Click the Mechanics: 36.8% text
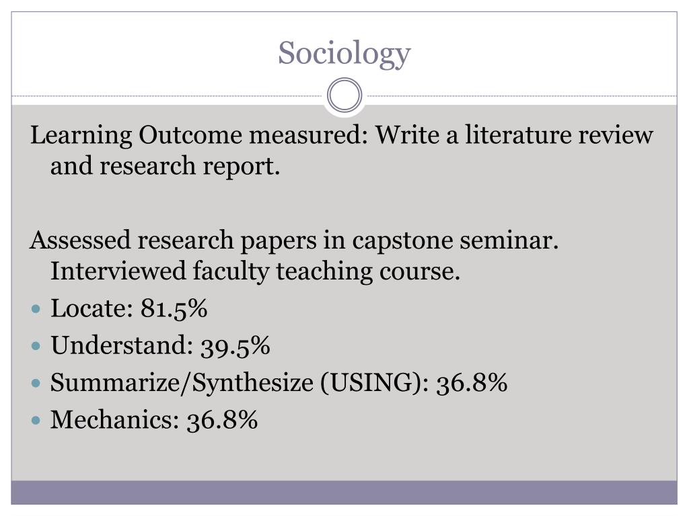 pyautogui.click(x=154, y=420)
